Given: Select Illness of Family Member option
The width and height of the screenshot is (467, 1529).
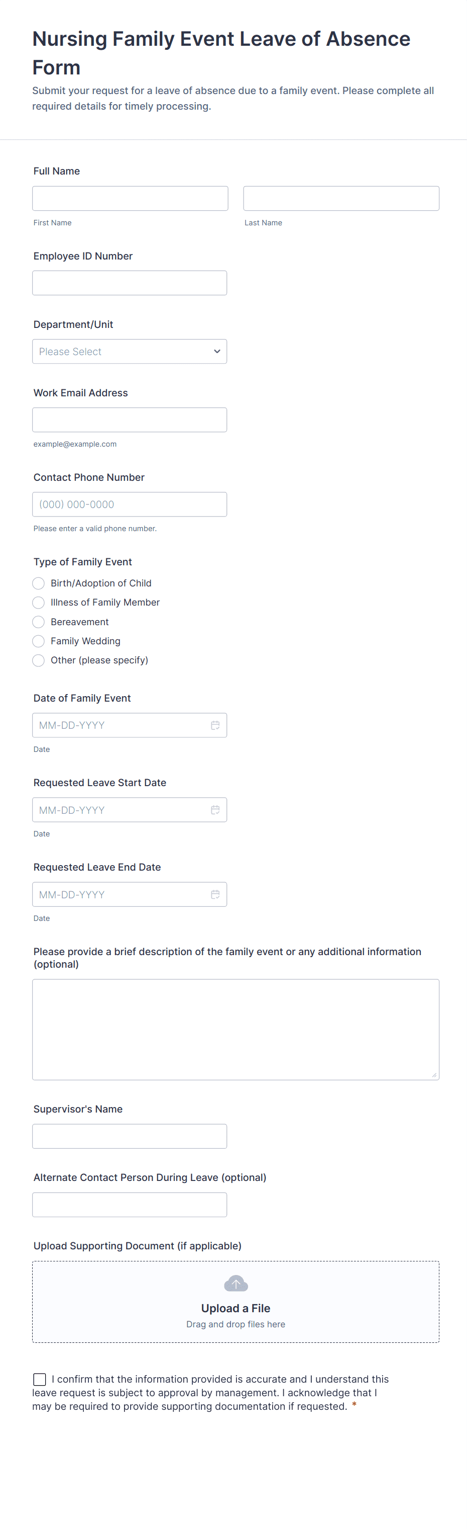Looking at the screenshot, I should tap(39, 603).
